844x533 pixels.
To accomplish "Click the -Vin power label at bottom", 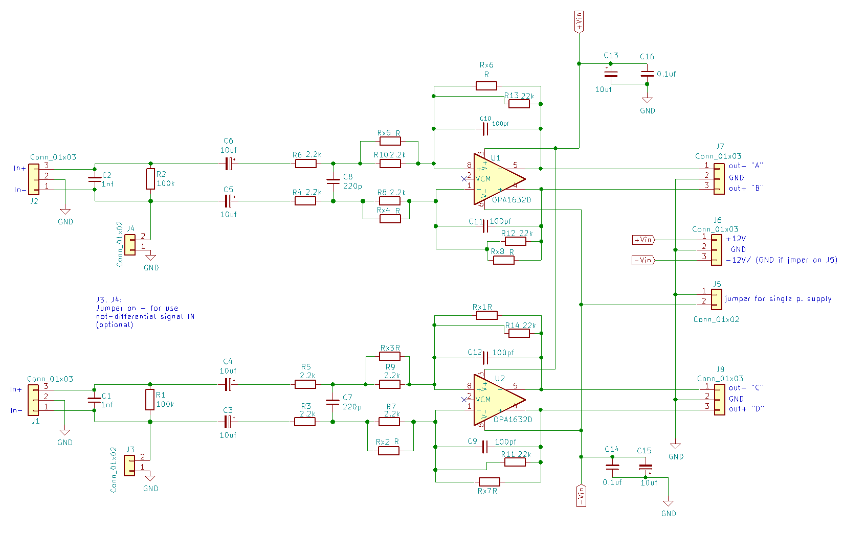I will (581, 495).
